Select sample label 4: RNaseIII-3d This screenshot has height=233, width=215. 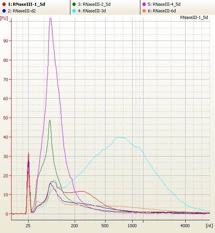[92, 11]
